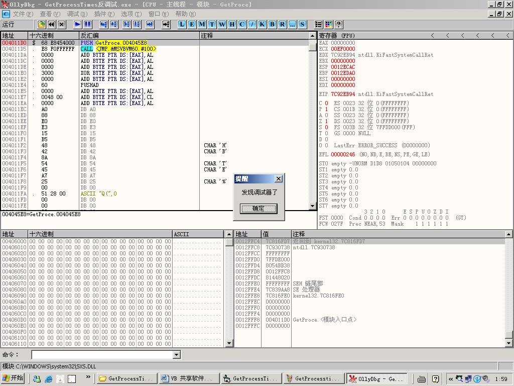Click the 反汇编 column header in disassembly

(140, 36)
